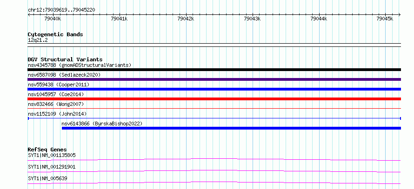Select the SYT1|NM_001135805 transcript label
Viewport: 414px width, 189px height.
point(52,155)
